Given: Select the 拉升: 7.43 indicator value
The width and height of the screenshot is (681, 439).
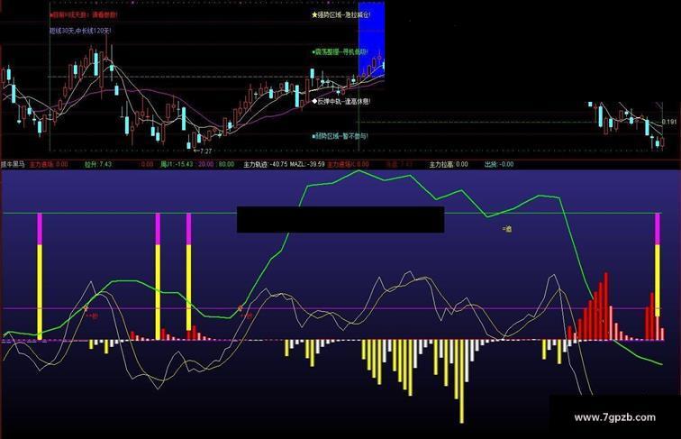Looking at the screenshot, I should [x=98, y=164].
